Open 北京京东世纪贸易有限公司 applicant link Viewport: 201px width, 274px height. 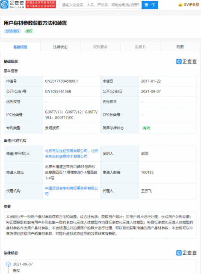click(x=66, y=151)
